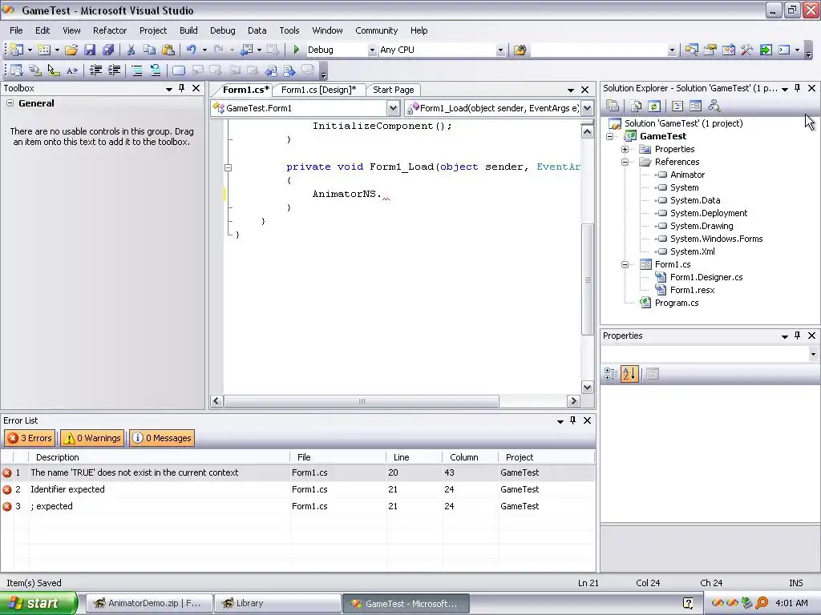Toggle auto-hide pin on the Error List

[572, 420]
